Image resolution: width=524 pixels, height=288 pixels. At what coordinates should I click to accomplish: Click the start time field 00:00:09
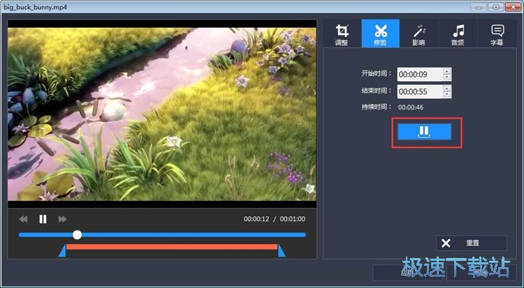click(x=420, y=75)
